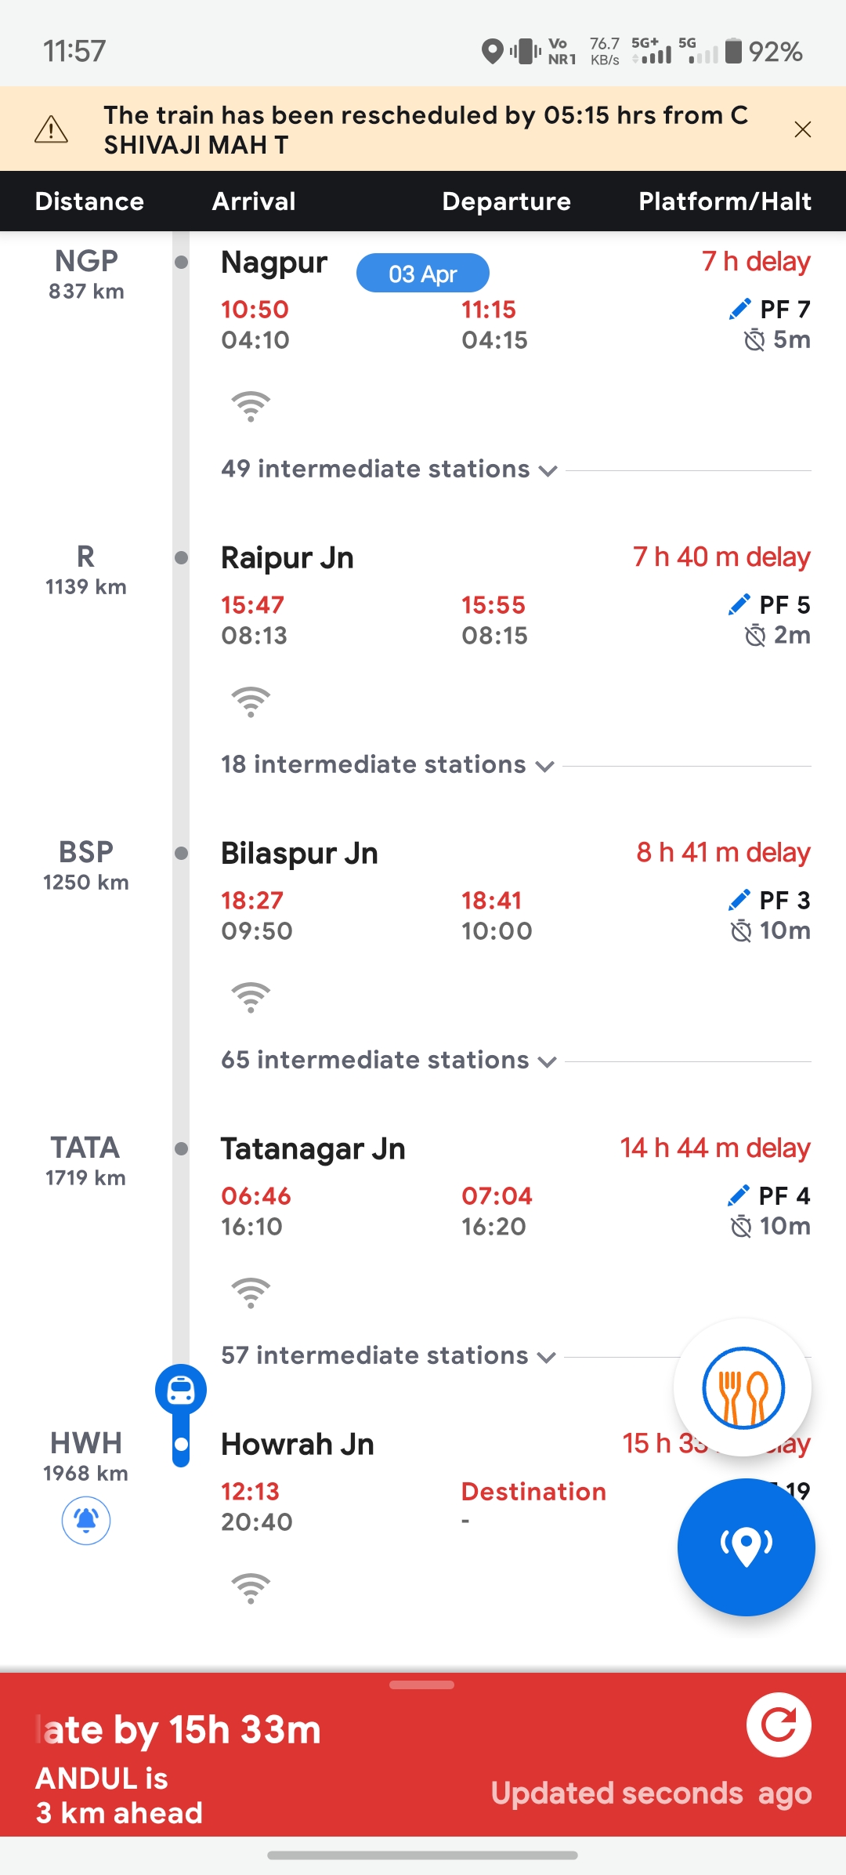Edit the Raipur Jn platform number
This screenshot has width=846, height=1875.
(739, 605)
